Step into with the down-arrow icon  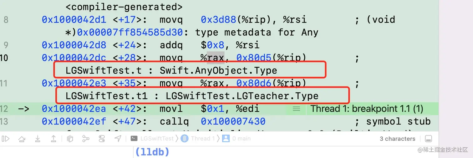[x=38, y=139]
